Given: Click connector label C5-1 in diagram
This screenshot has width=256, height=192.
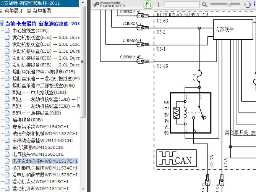Looking at the screenshot, I should click(x=161, y=49).
